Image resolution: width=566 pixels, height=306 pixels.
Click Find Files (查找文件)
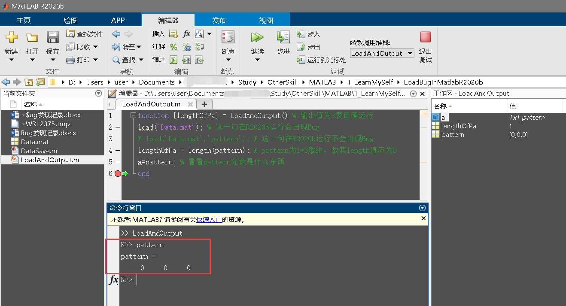[85, 34]
